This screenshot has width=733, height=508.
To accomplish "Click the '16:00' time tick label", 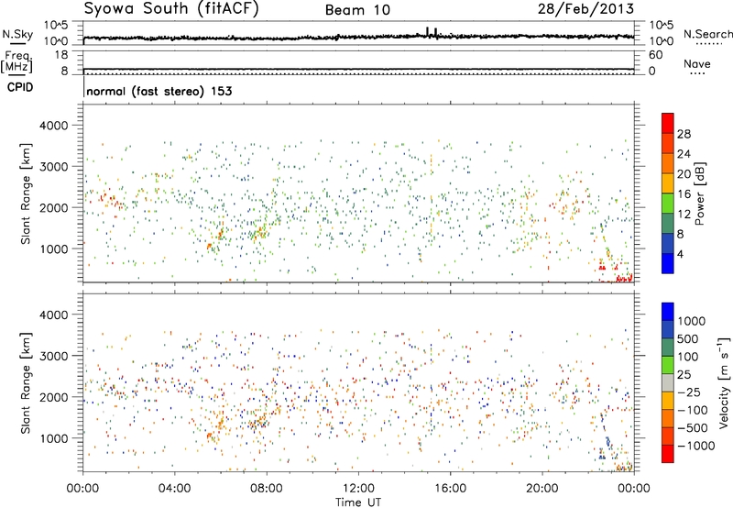I will [x=450, y=489].
